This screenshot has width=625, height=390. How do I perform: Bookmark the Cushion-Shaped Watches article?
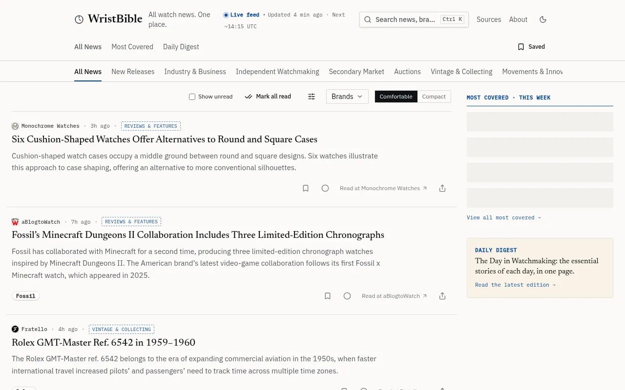coord(306,188)
